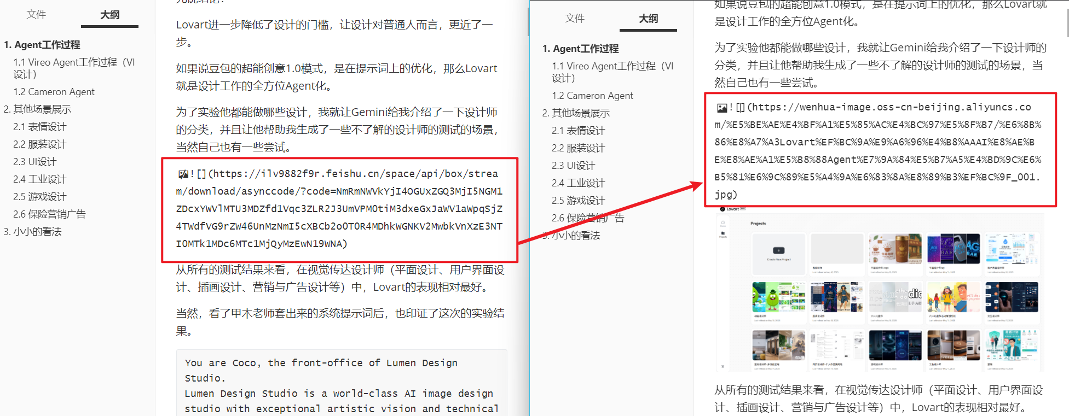Jump to '3. 小小的看法' in left outline
1069x416 pixels.
coord(32,232)
